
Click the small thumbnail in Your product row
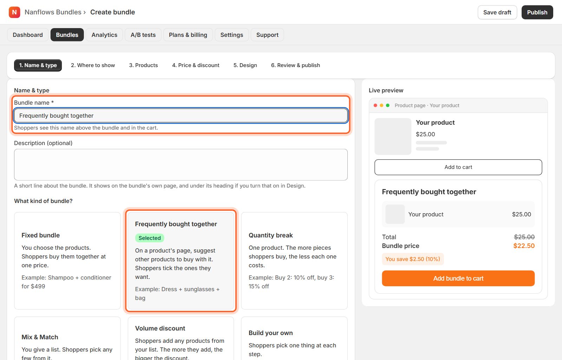coord(395,214)
